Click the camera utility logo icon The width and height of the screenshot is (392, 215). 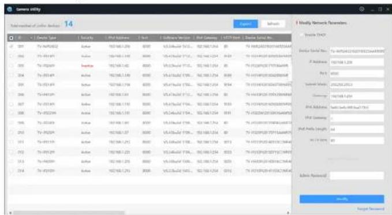pyautogui.click(x=10, y=9)
